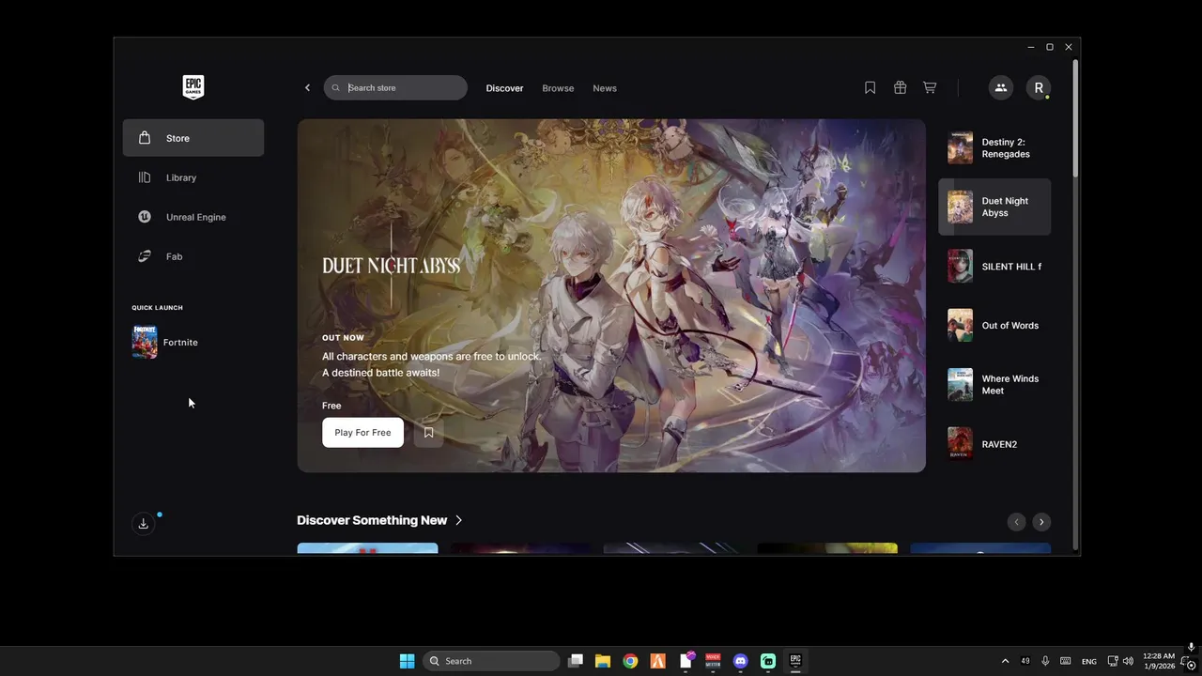Select Out of Words in carousel list

coord(994,325)
